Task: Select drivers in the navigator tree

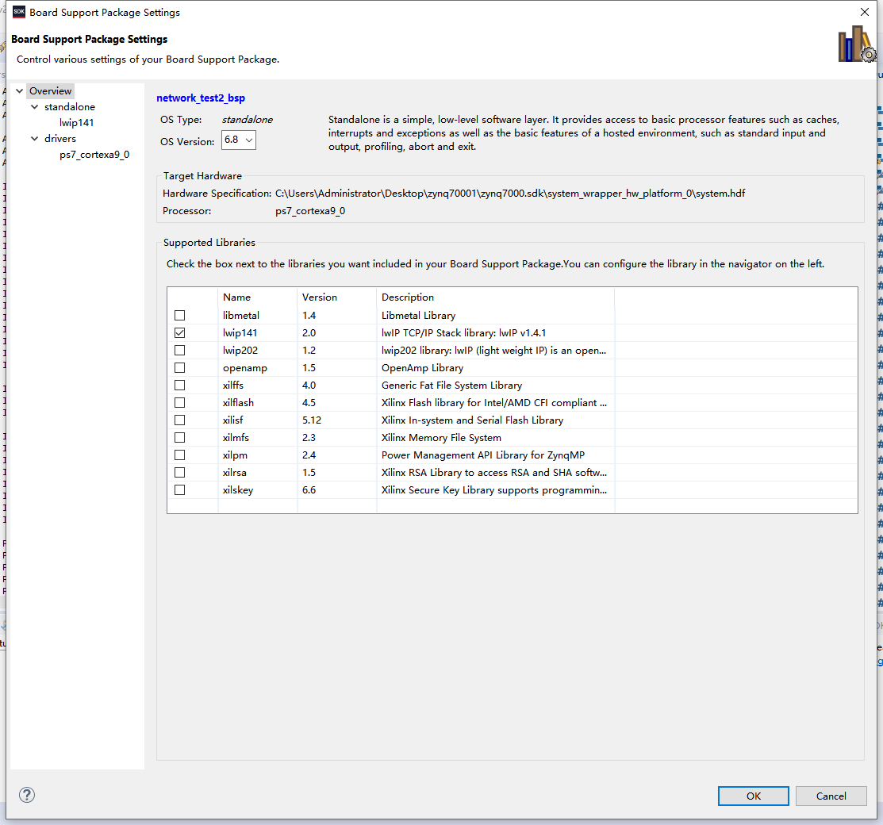Action: (x=60, y=138)
